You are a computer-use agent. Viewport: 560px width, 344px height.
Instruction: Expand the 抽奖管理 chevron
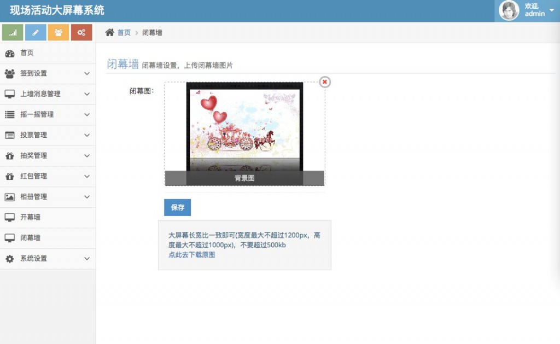pos(87,156)
